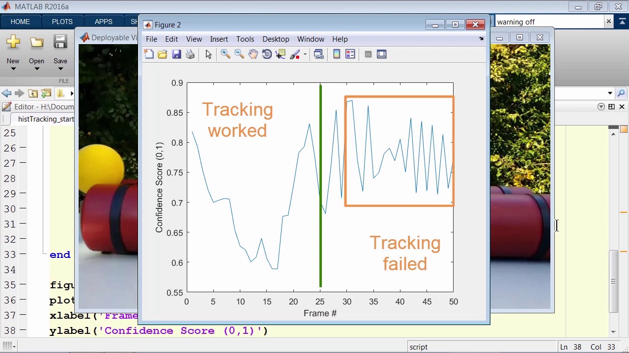Expand the current folder path arrow
This screenshot has height=353, width=629.
72,93
